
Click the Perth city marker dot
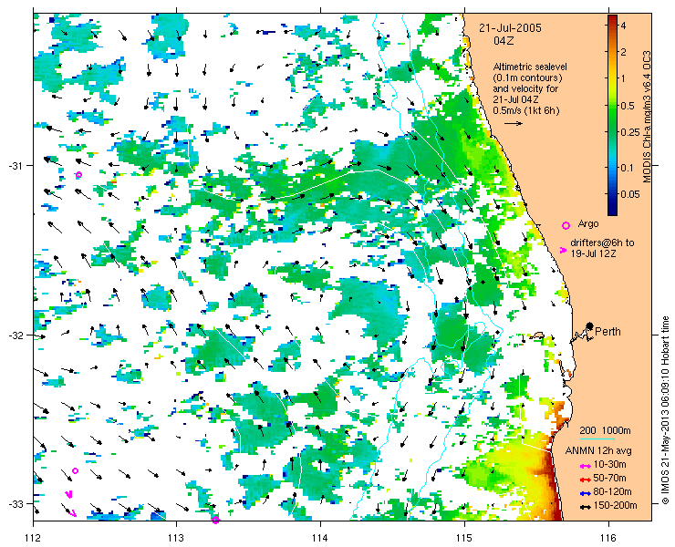pos(590,325)
